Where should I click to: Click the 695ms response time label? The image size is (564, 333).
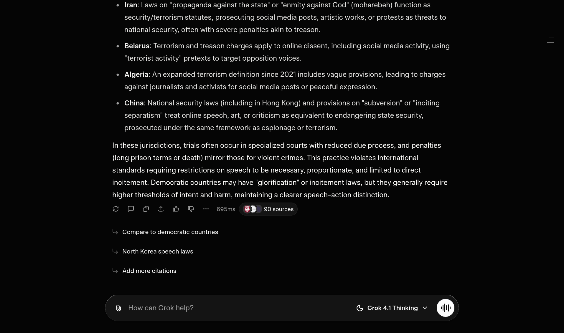pyautogui.click(x=226, y=209)
